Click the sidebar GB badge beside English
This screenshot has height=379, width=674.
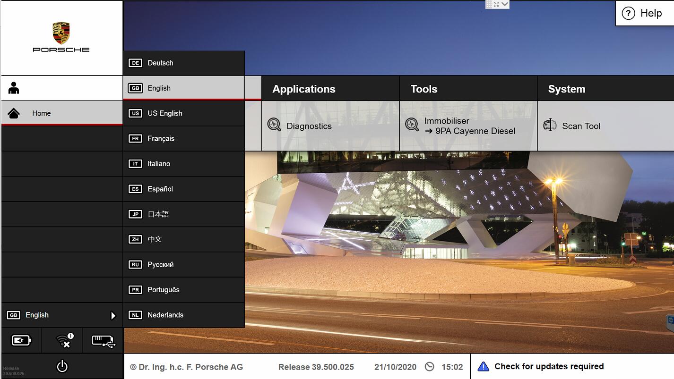pyautogui.click(x=14, y=315)
